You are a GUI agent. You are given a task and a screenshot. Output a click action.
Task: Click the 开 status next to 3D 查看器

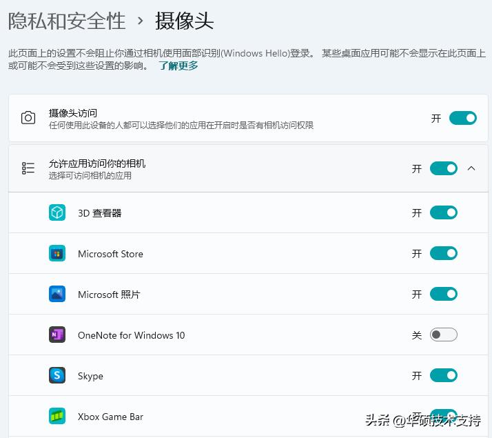pyautogui.click(x=417, y=213)
